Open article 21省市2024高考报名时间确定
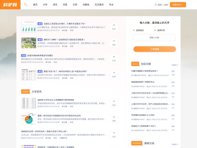Screen dimensions: 197x148 tap(40, 55)
